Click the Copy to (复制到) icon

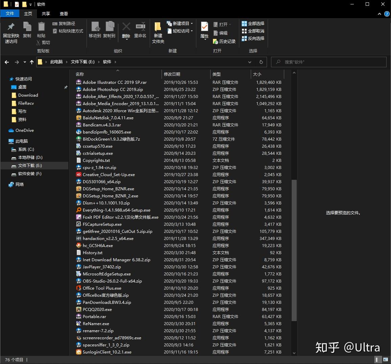pyautogui.click(x=109, y=26)
